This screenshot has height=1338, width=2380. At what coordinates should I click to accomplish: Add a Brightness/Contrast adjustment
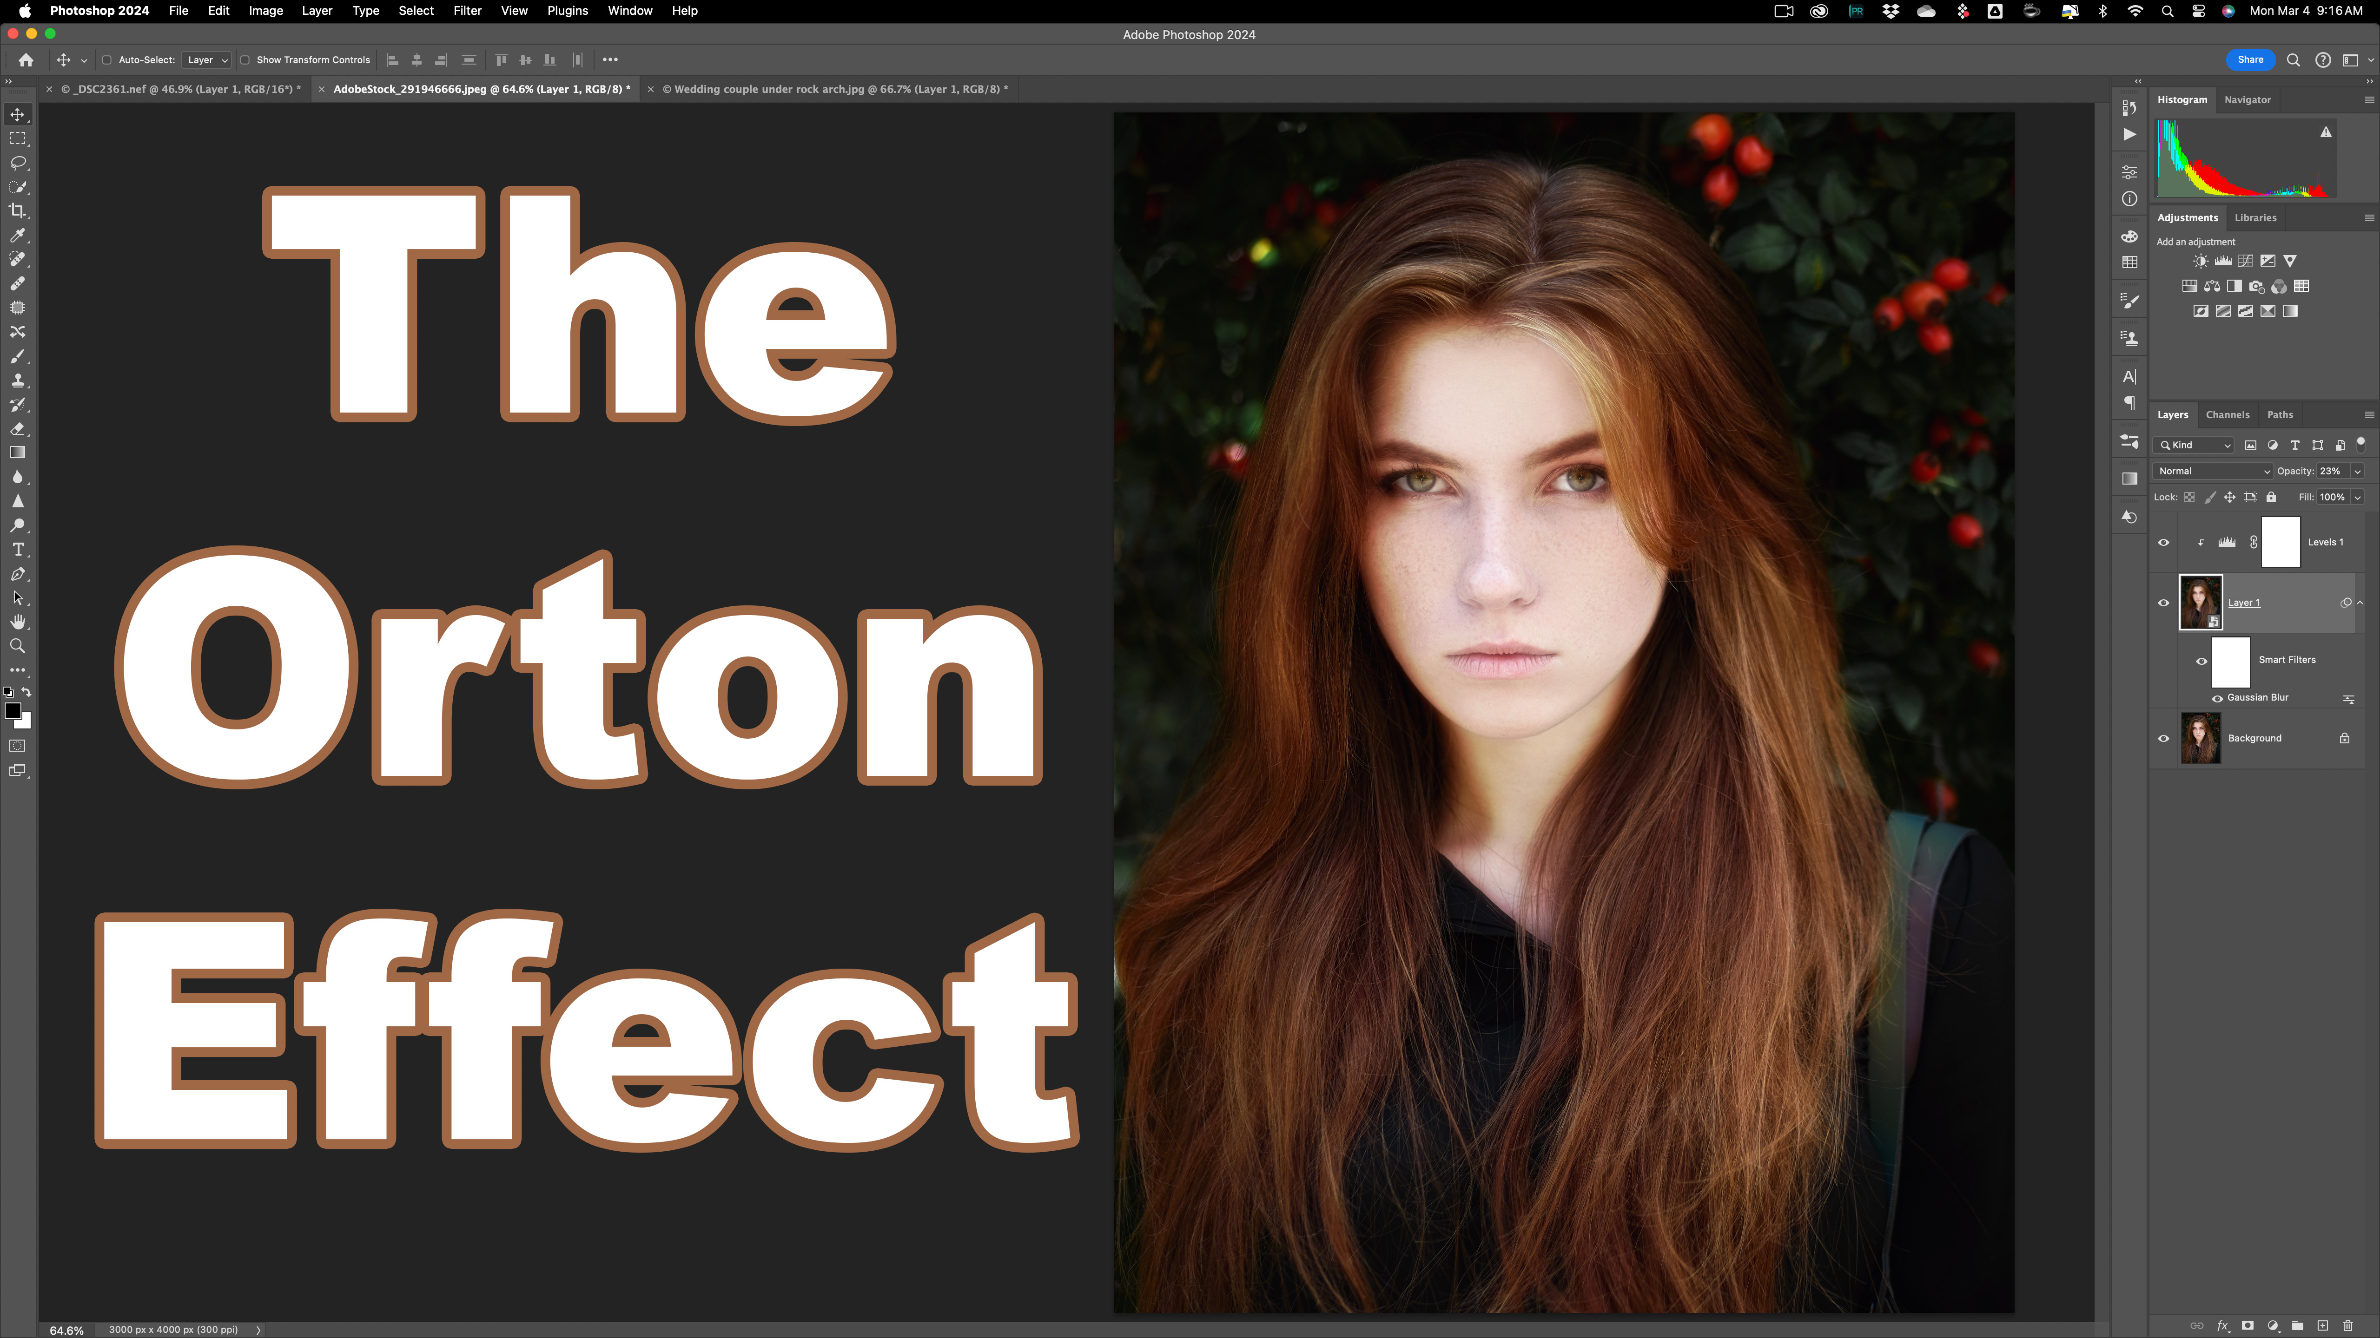tap(2201, 261)
